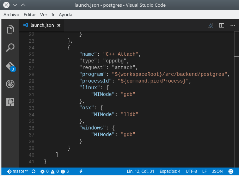The width and height of the screenshot is (239, 176).
Task: Open Source Control view with badge
Action: coord(10,66)
